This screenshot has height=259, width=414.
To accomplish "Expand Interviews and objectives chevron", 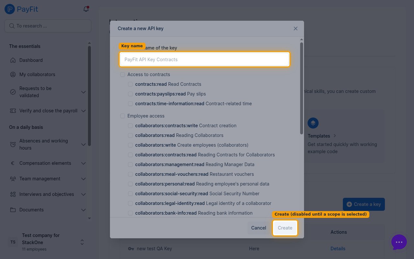I will pos(83,194).
